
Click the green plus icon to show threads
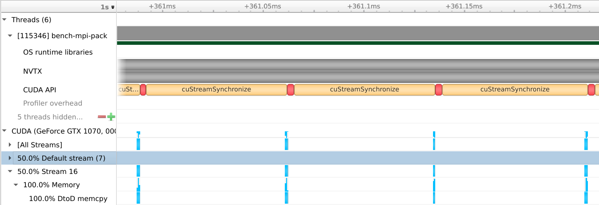(x=111, y=117)
